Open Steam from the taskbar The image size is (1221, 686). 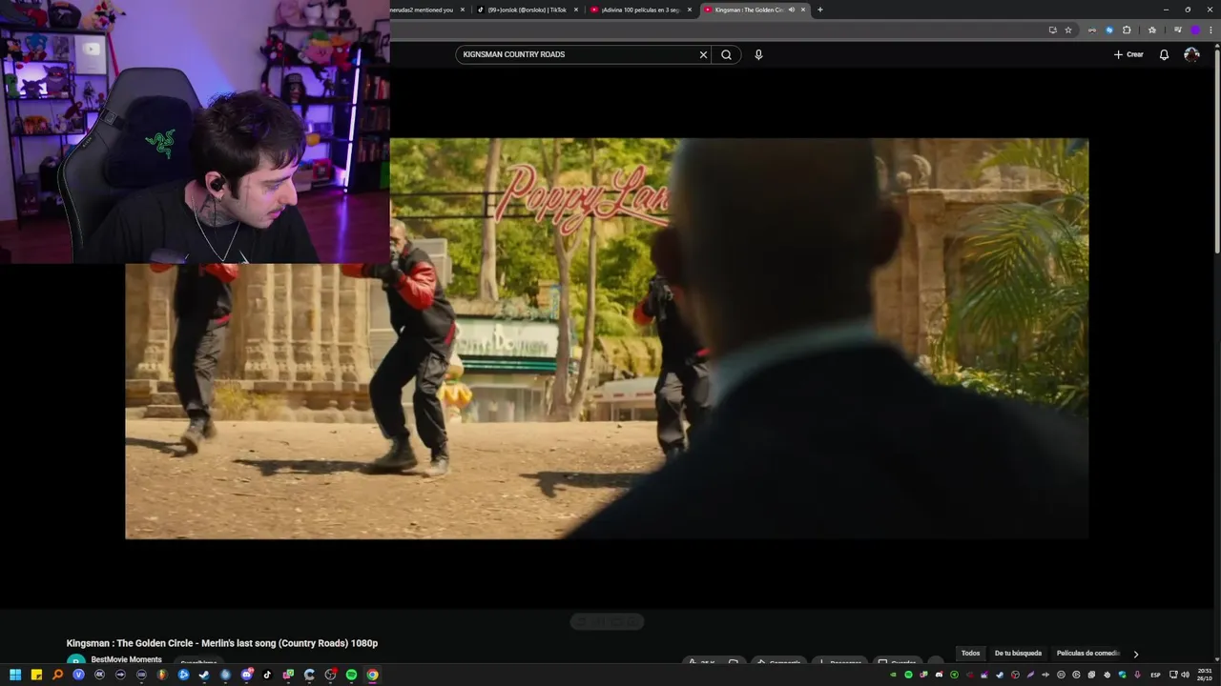204,675
